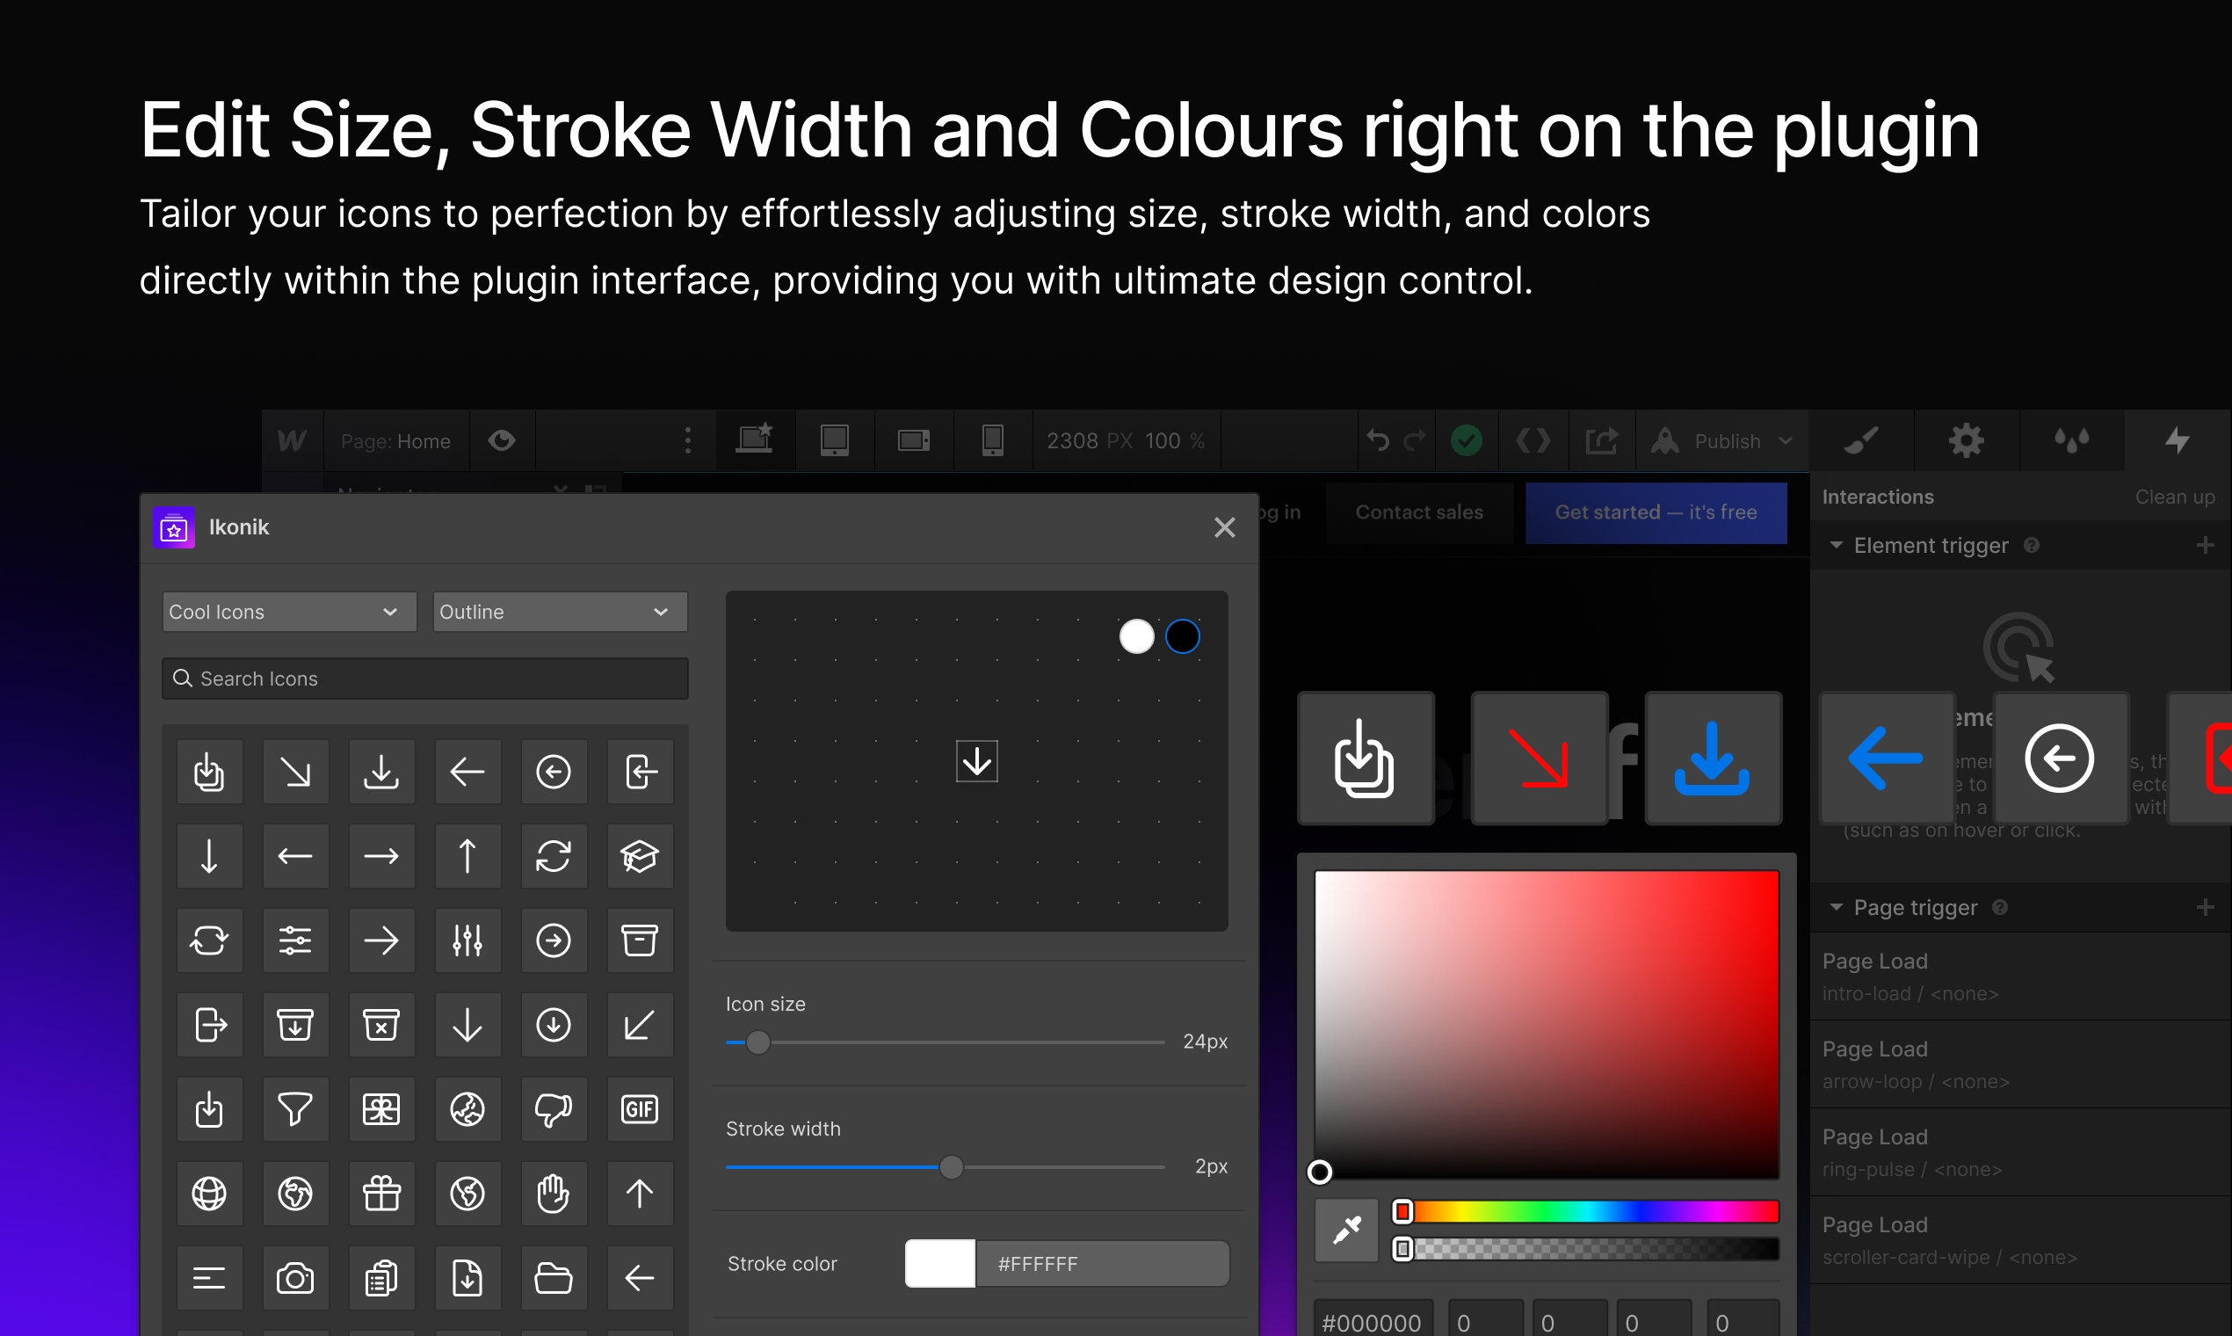Click the #FFFFFF stroke hex field
The image size is (2232, 1336).
point(1103,1264)
